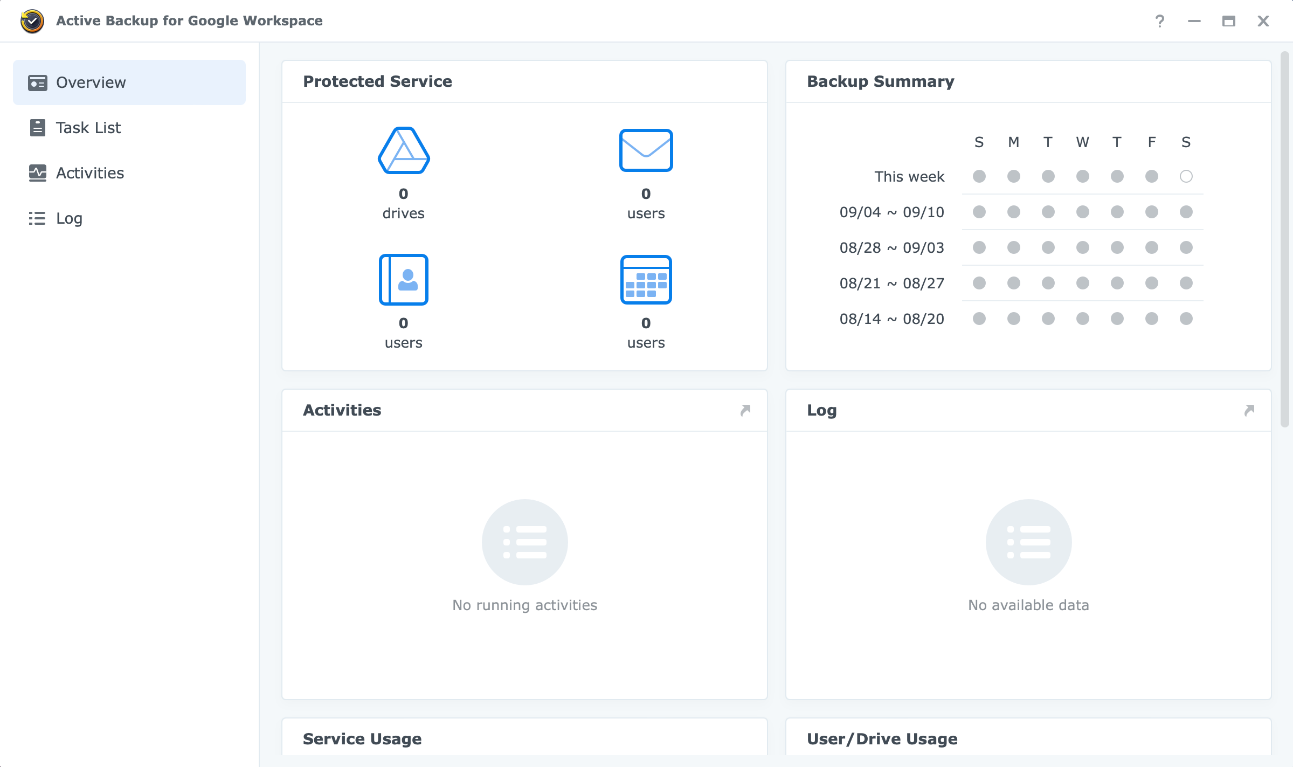The image size is (1293, 767).
Task: Click the '08/28 ~ 09/03' row label
Action: (x=892, y=247)
